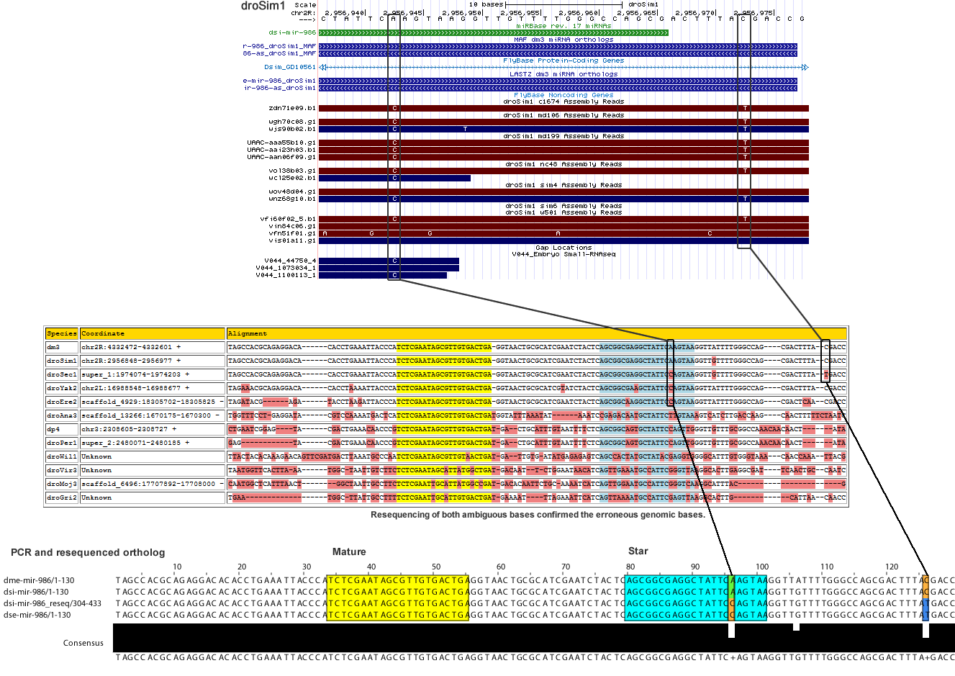Click the short wc125e02.b1 blue read bar
955x676 pixels.
point(394,178)
